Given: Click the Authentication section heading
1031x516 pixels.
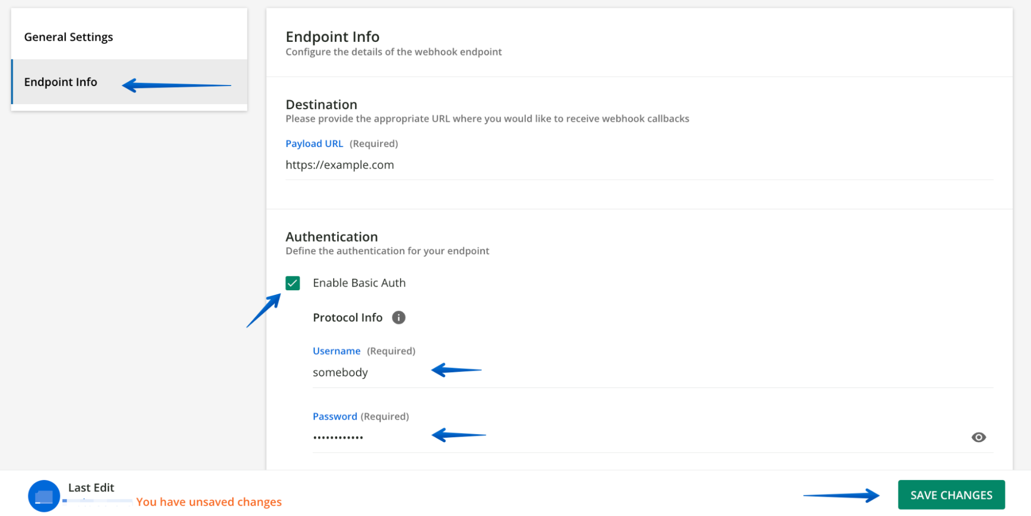Looking at the screenshot, I should tap(332, 236).
